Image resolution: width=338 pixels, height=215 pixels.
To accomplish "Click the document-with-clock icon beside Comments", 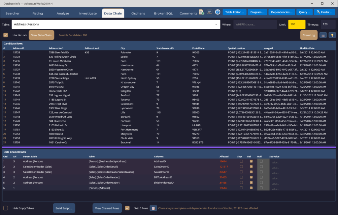I will coord(202,12).
